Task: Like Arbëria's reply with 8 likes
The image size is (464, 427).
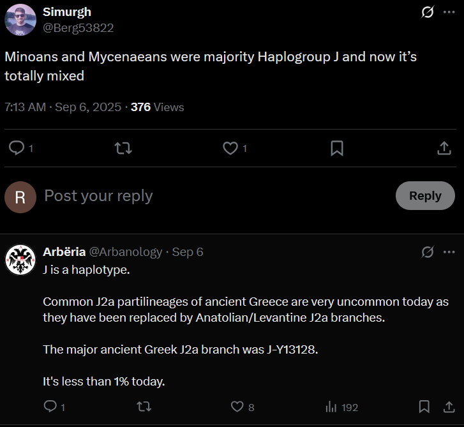Action: coord(237,407)
